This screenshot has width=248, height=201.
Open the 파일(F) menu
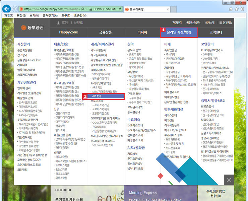coord(8,16)
